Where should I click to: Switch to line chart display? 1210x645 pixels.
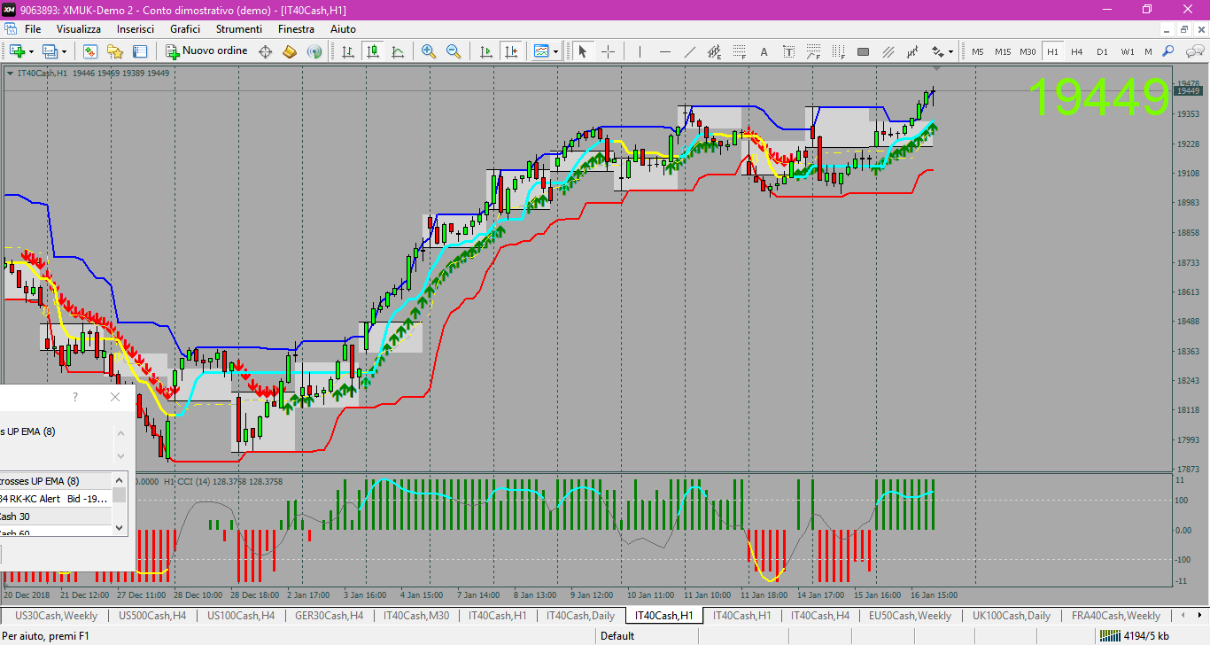pos(398,51)
